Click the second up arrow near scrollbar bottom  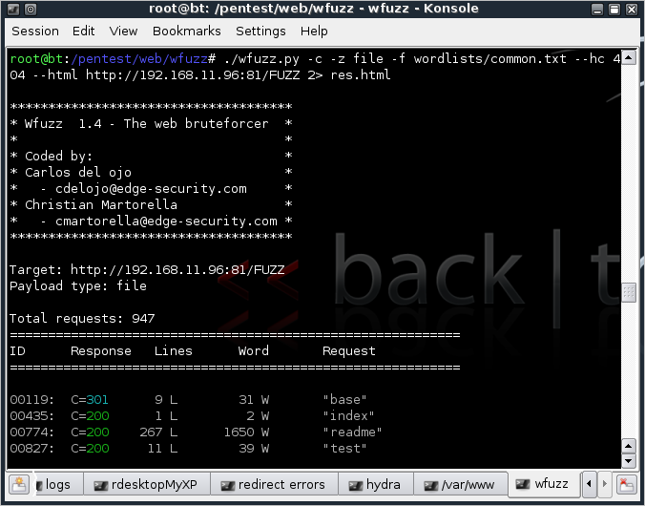tap(629, 446)
